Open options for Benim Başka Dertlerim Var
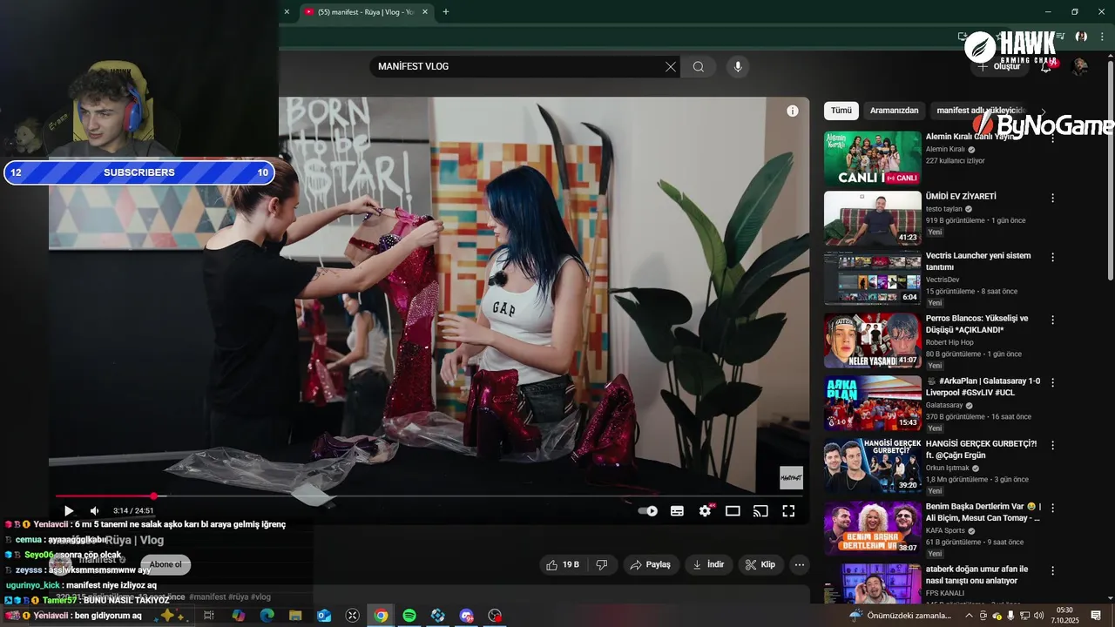The image size is (1115, 627). [x=1052, y=508]
